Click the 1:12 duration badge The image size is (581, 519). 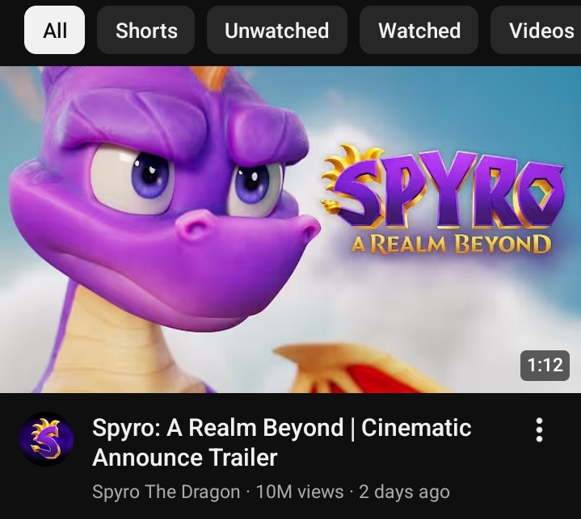(x=545, y=365)
